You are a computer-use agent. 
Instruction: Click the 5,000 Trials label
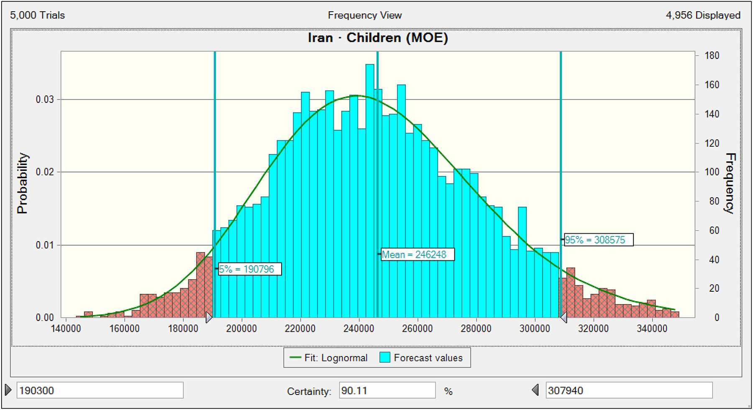(x=38, y=15)
